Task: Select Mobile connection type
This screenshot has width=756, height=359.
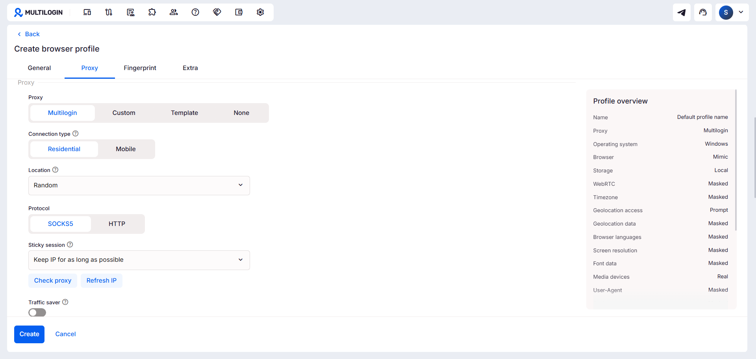Action: 126,149
